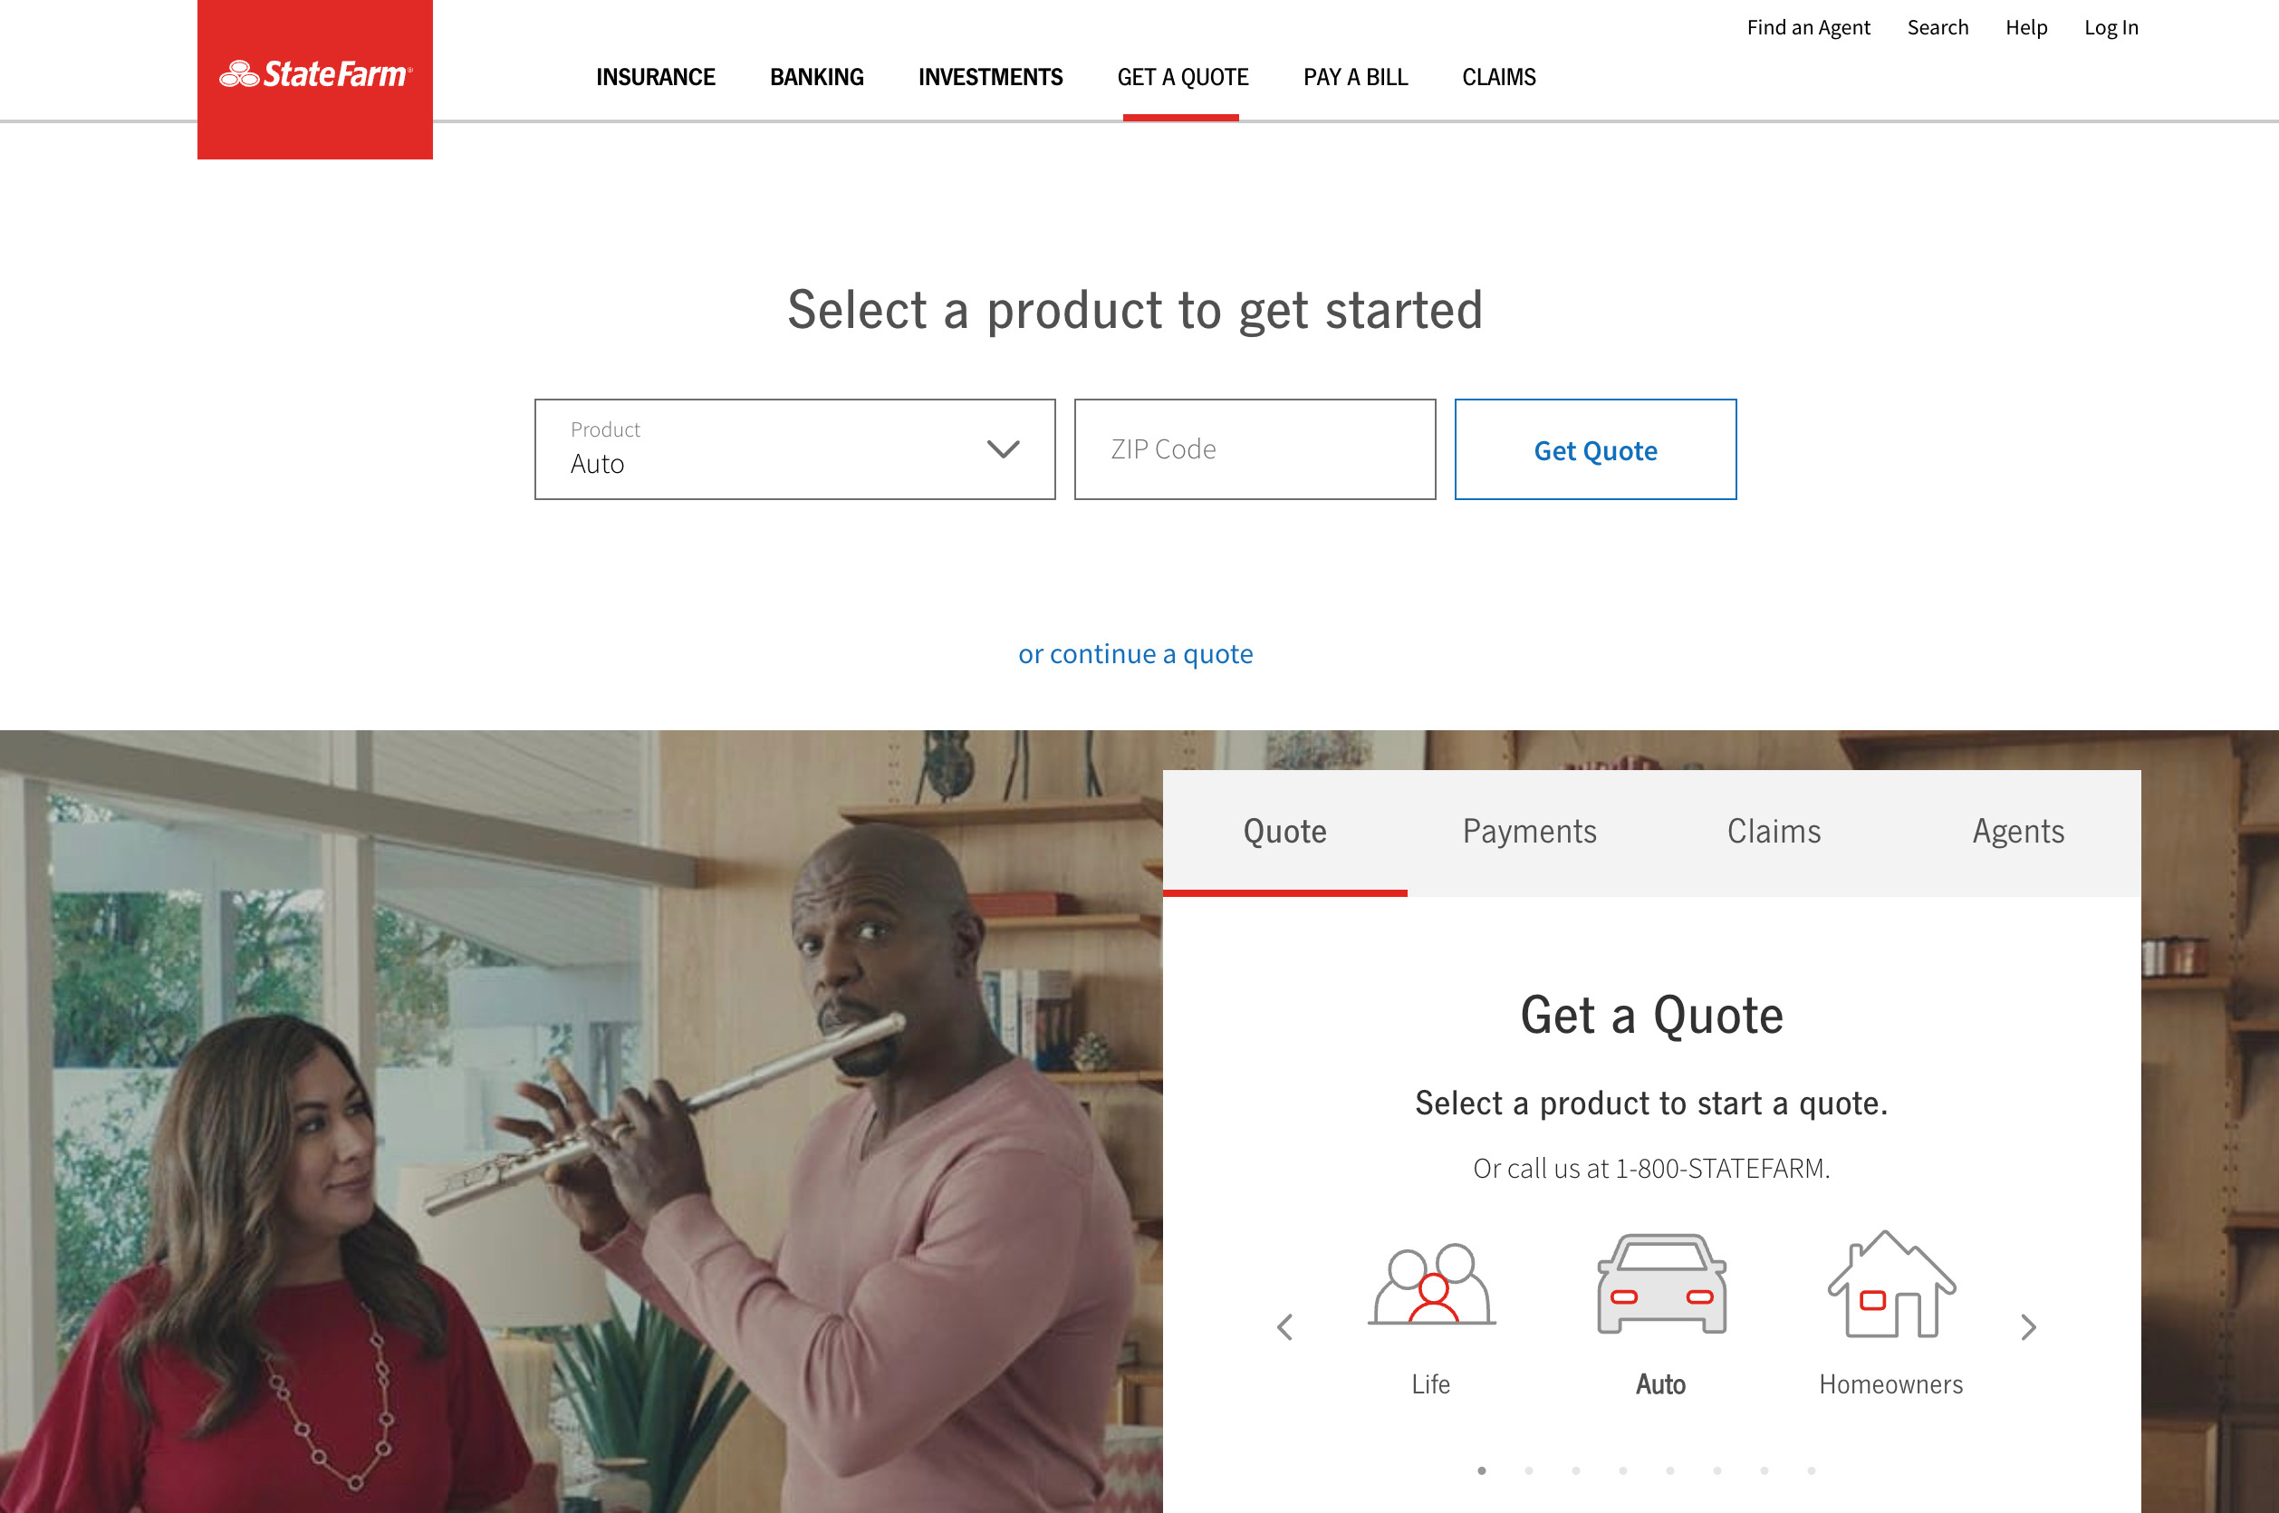Image resolution: width=2279 pixels, height=1513 pixels.
Task: Click the Get Quote button
Action: point(1591,448)
